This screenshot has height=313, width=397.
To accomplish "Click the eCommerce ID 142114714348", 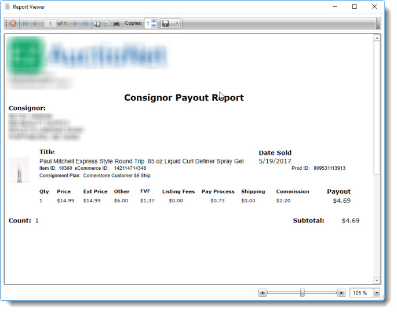I will [130, 168].
